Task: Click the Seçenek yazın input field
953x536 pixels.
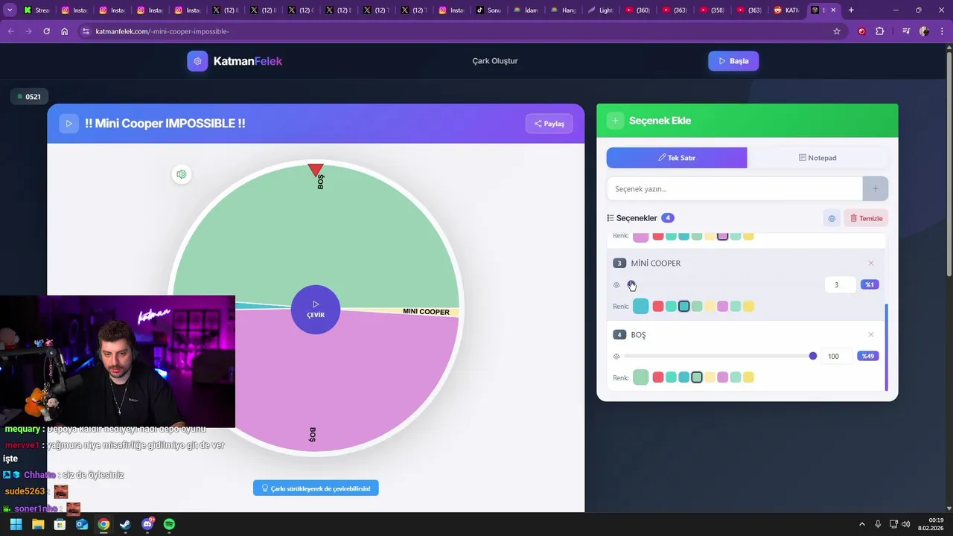Action: 735,189
